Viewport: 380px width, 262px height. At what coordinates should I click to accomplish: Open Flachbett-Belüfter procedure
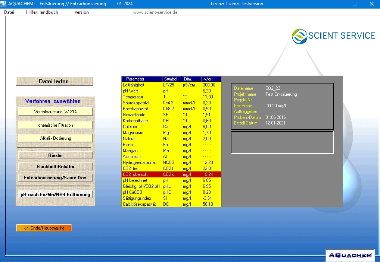pyautogui.click(x=56, y=167)
